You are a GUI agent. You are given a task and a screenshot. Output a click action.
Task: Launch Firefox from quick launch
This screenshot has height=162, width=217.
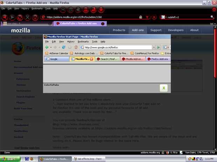(32, 159)
